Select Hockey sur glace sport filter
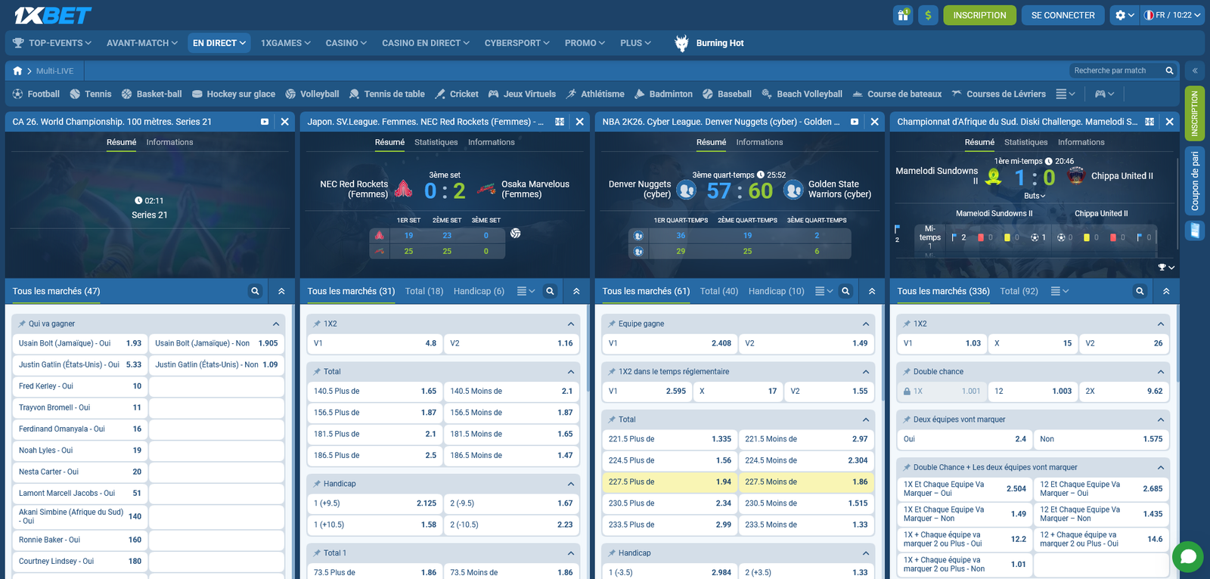Image resolution: width=1210 pixels, height=579 pixels. pyautogui.click(x=234, y=94)
